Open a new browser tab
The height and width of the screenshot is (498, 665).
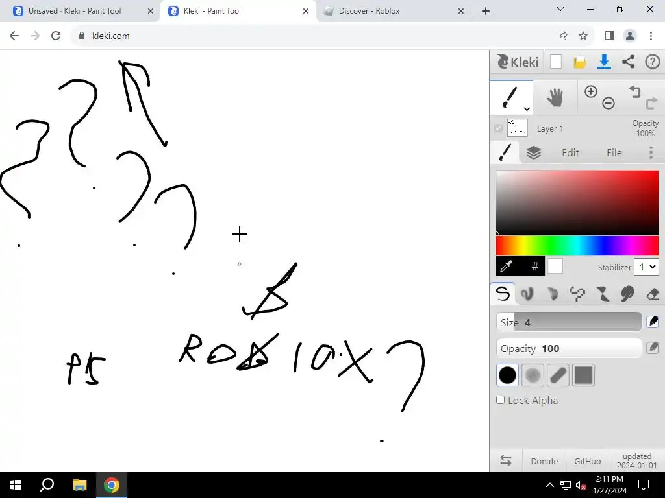[486, 11]
